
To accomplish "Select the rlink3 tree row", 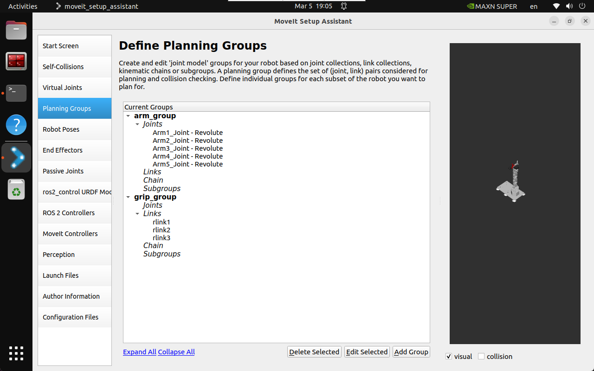I will click(x=161, y=238).
